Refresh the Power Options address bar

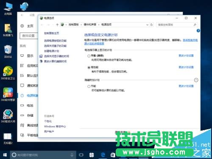coord(151,25)
